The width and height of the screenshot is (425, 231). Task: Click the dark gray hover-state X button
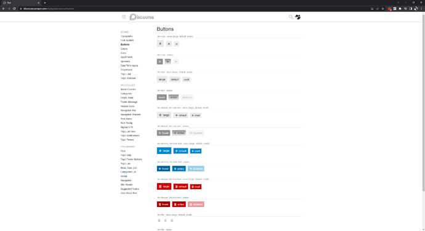tap(160, 62)
